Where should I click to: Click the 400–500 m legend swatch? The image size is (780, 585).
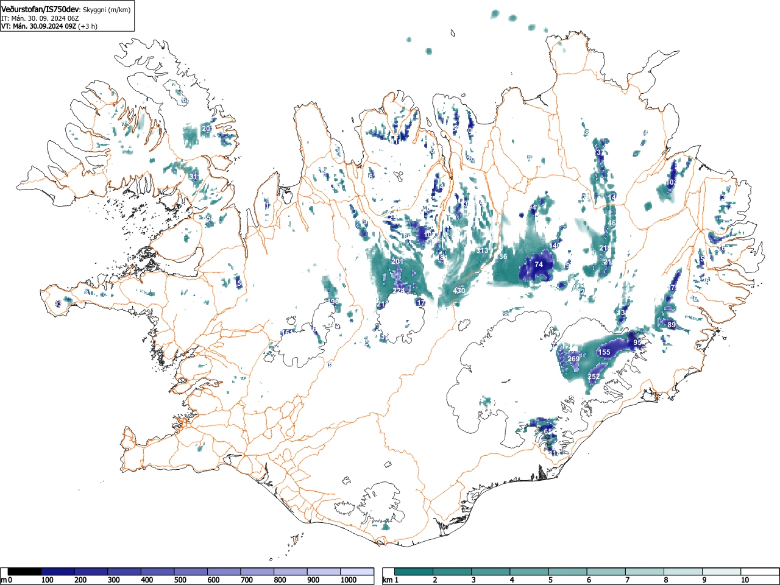[x=158, y=572]
